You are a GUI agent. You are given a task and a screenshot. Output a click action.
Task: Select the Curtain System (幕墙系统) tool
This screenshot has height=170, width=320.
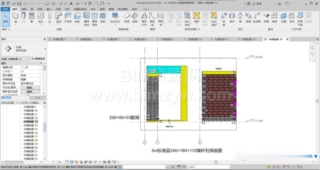coord(87,19)
